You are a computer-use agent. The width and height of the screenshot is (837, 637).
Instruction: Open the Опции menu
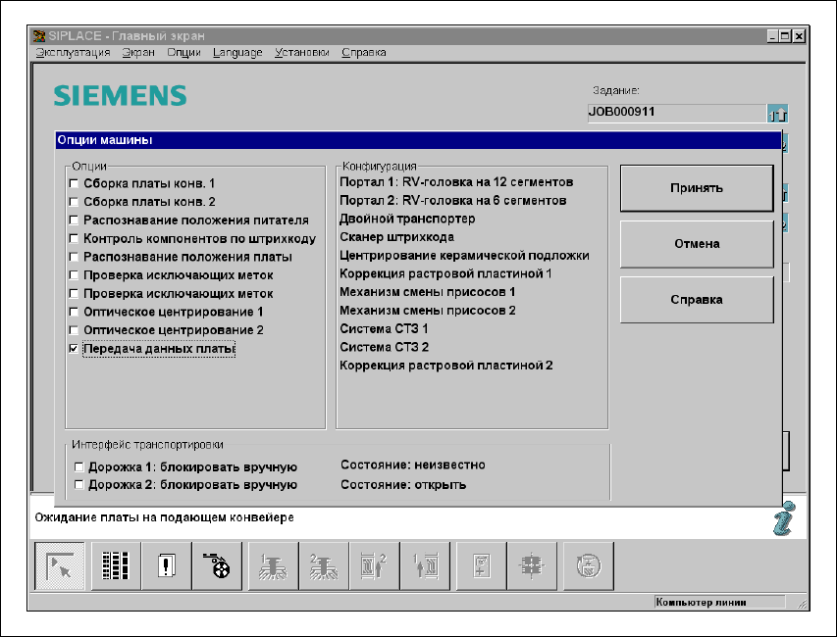[x=183, y=52]
